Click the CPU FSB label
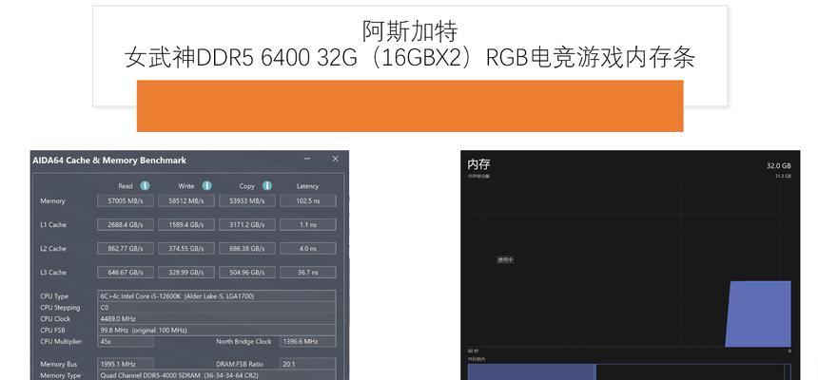 [x=52, y=330]
